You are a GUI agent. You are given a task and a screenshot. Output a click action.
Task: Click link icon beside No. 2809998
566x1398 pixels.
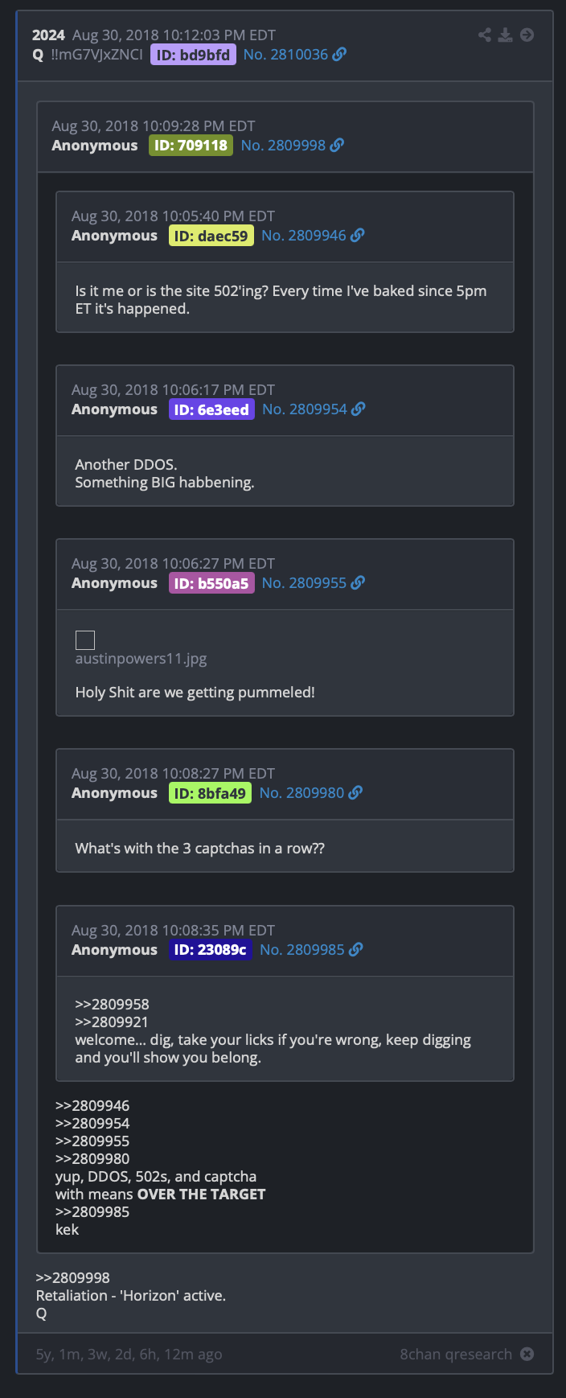pyautogui.click(x=337, y=146)
